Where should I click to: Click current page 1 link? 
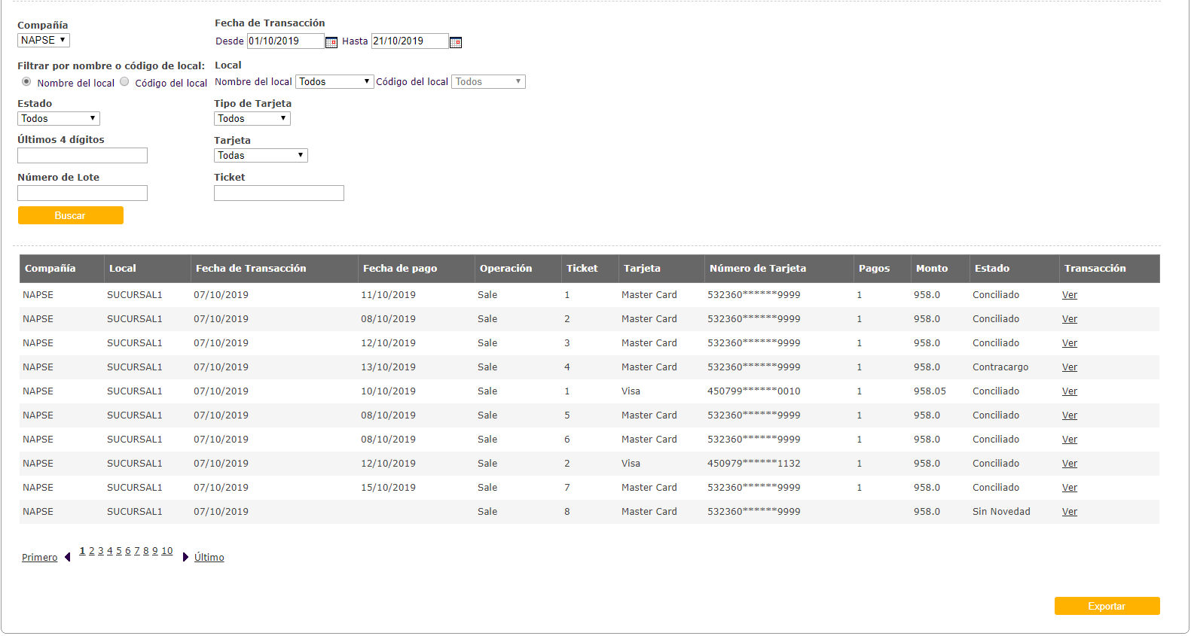pos(82,551)
